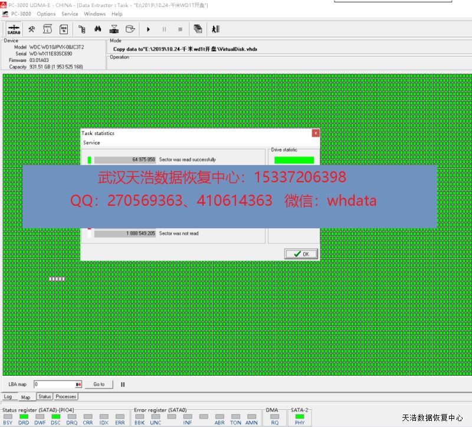Click the Go to button

click(x=99, y=385)
